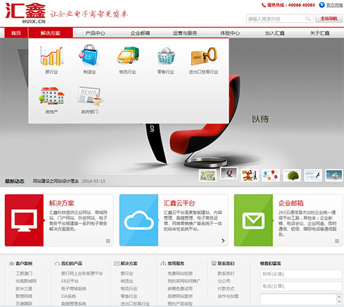Open 工联澳门 under 客户案例
The width and height of the screenshot is (344, 307).
pyautogui.click(x=24, y=273)
